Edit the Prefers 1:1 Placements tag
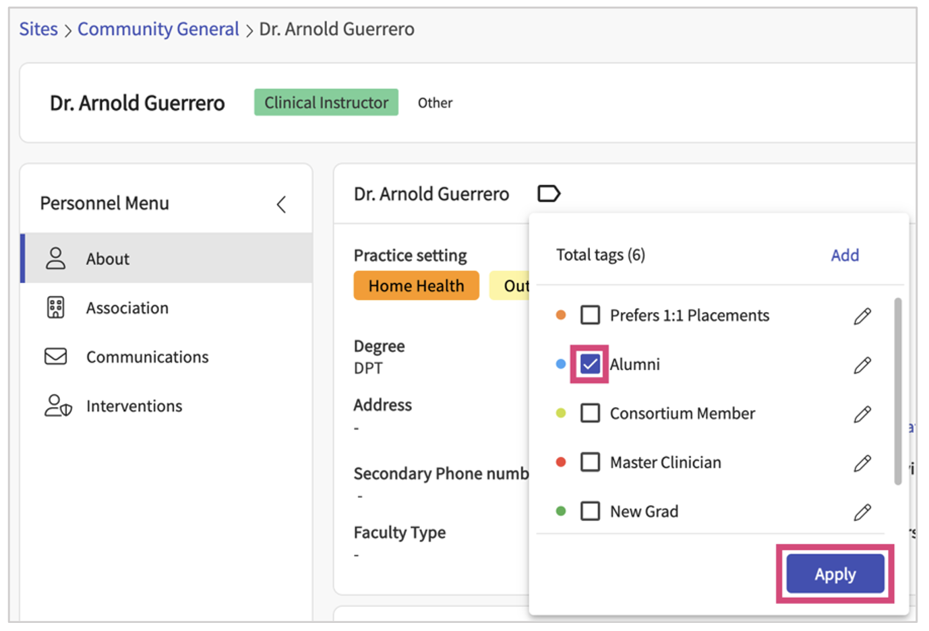Viewport: 929px width, 631px height. pos(862,316)
